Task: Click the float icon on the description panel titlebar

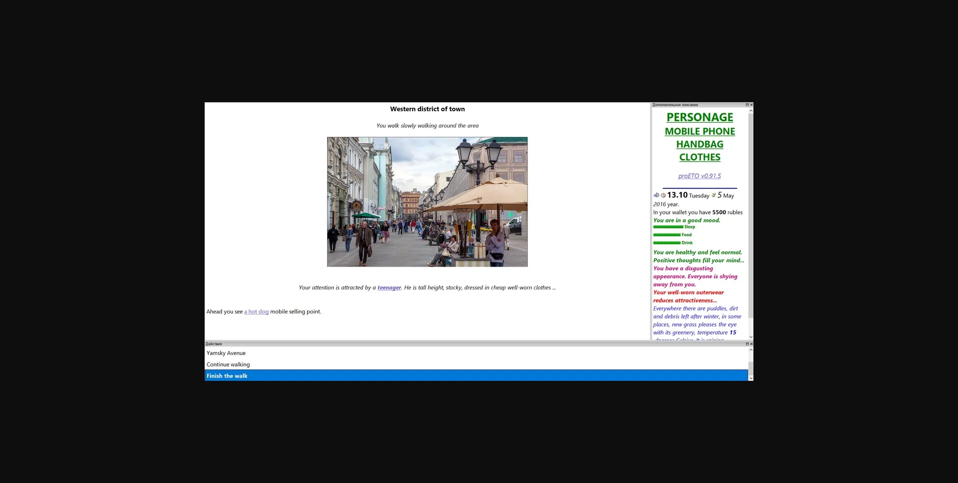Action: 747,105
